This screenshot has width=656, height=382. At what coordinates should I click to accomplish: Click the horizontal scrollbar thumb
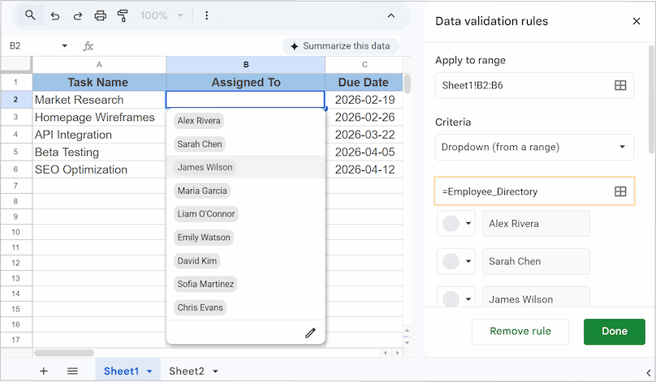(64, 353)
